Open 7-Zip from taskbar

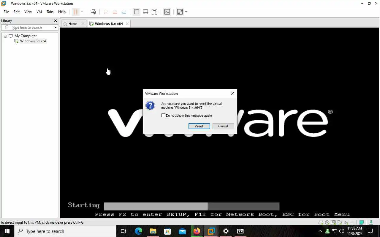pyautogui.click(x=240, y=231)
